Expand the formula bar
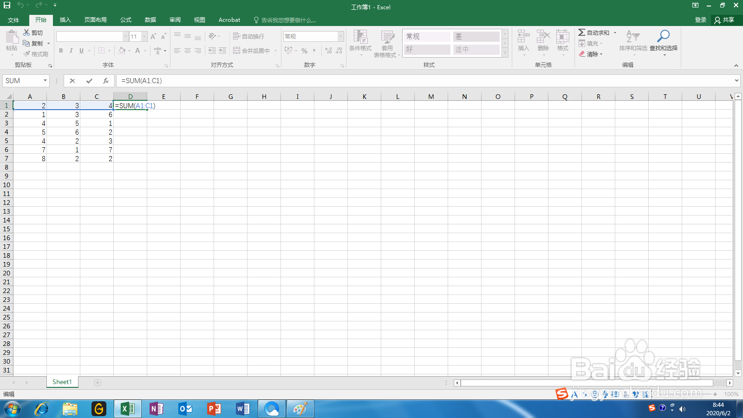 (x=736, y=81)
